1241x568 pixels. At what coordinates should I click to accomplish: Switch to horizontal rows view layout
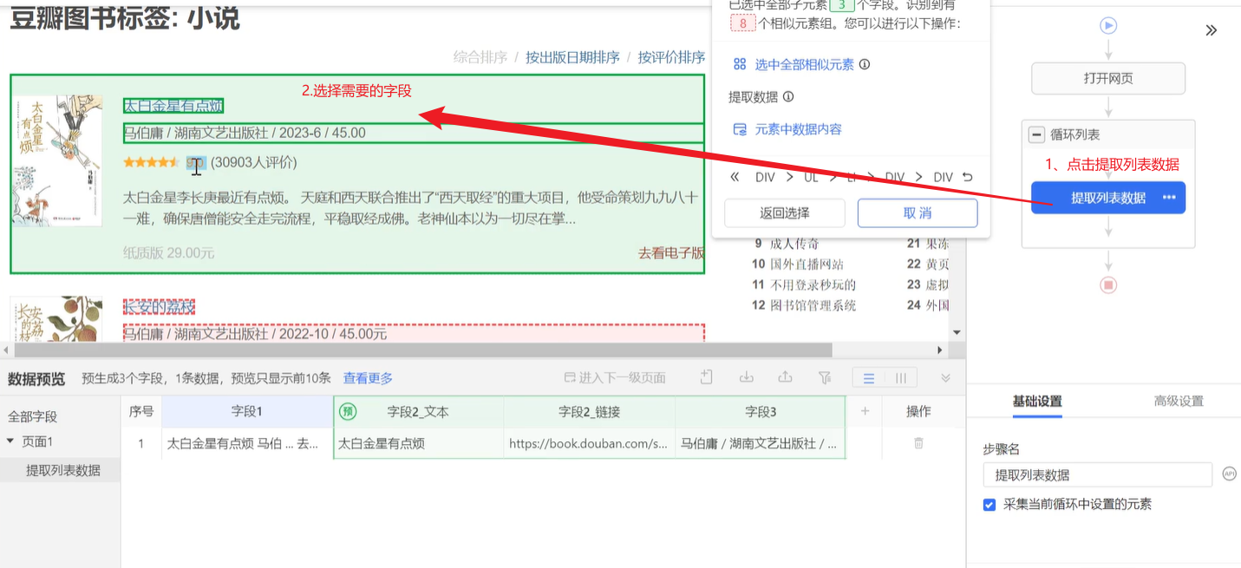[869, 378]
